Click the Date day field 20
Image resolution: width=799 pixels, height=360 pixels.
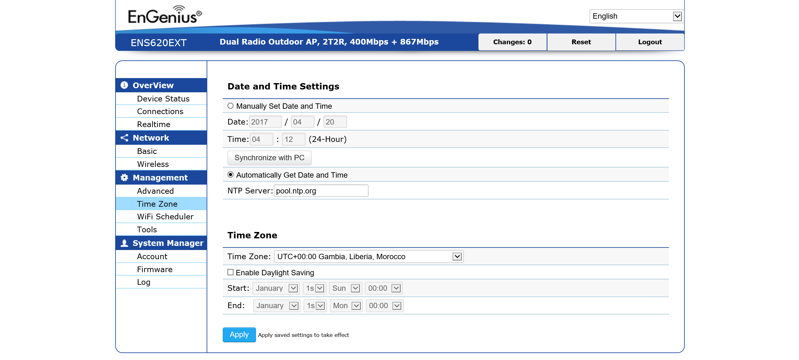click(335, 122)
